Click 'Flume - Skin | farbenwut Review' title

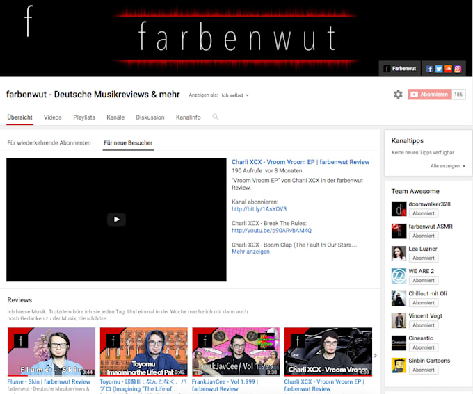click(49, 381)
